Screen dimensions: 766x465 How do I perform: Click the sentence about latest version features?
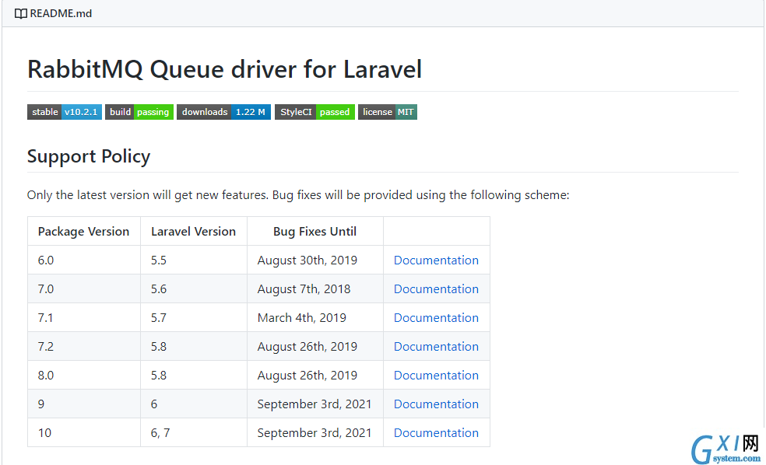298,195
